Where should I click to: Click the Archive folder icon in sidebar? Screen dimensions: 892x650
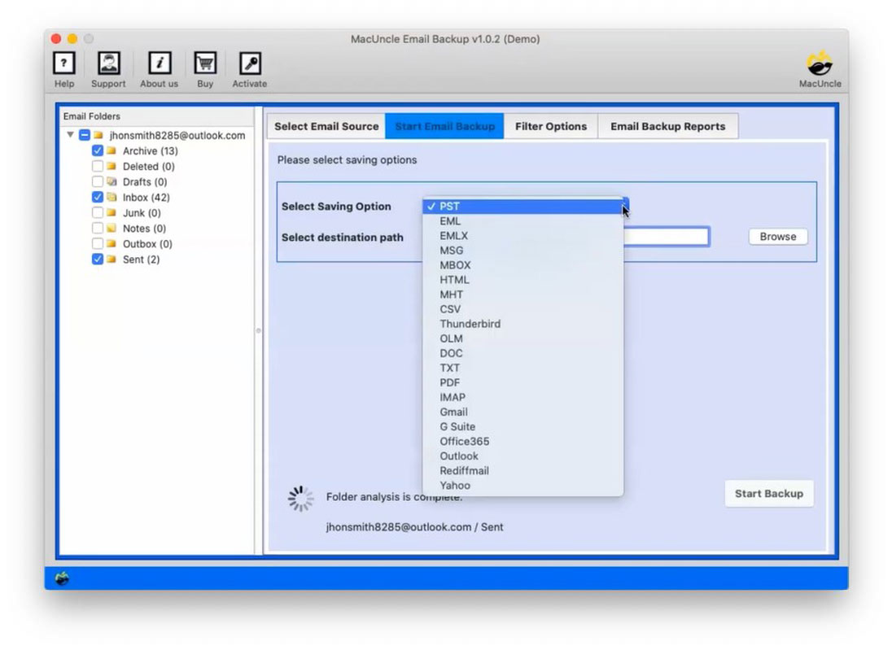click(111, 151)
